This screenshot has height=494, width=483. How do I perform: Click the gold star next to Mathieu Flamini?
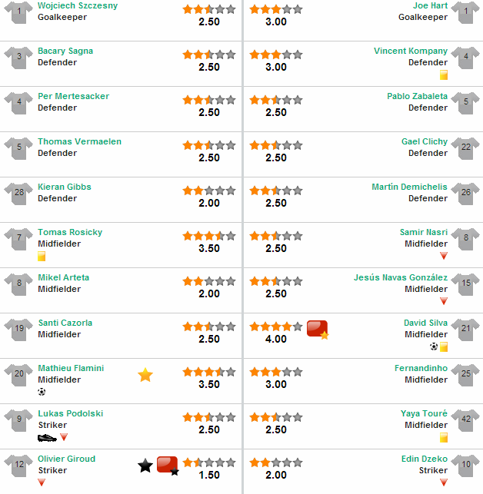[x=145, y=375]
